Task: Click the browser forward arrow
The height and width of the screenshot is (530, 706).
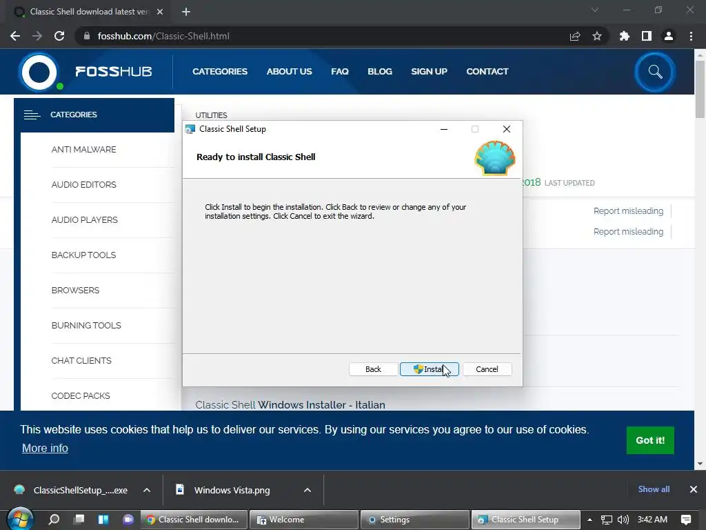Action: coord(37,36)
